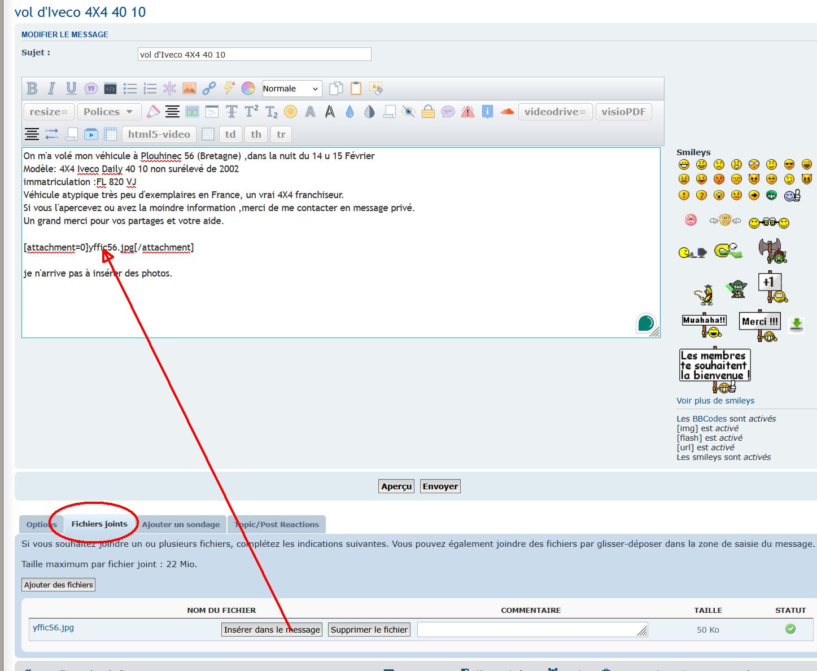Click the resize= BBCode button
Viewport: 817px width, 671px height.
point(49,112)
